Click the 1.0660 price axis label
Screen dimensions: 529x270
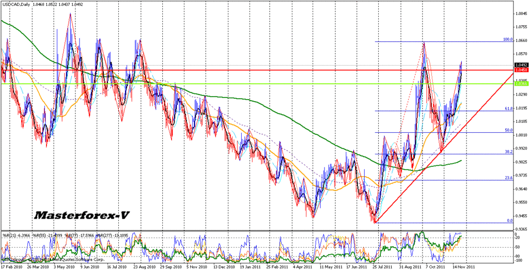[521, 40]
